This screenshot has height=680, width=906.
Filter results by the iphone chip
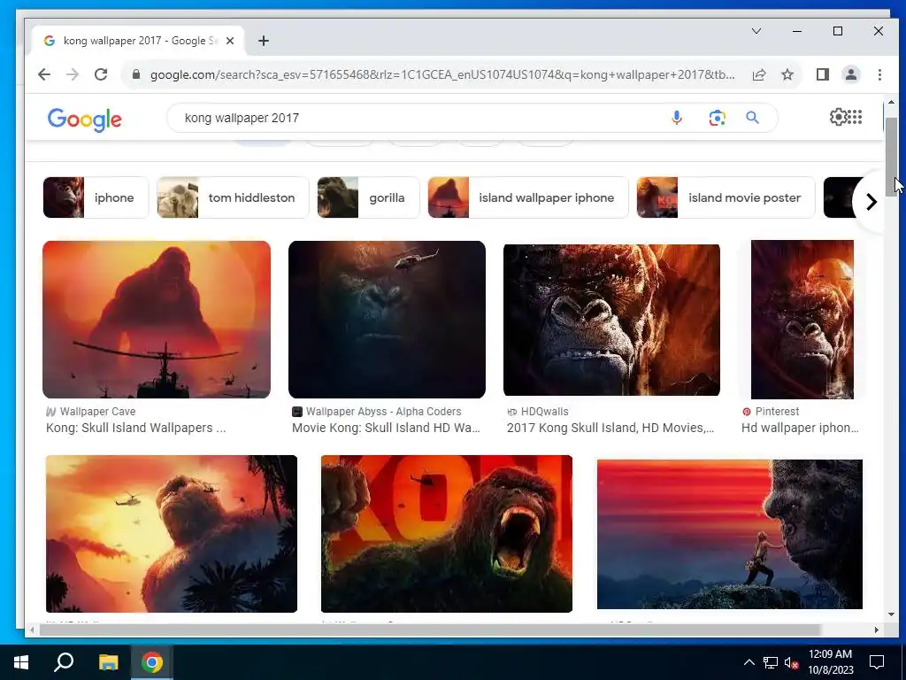(x=96, y=197)
